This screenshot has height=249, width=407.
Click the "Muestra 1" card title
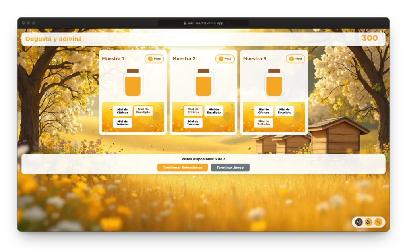pyautogui.click(x=113, y=59)
